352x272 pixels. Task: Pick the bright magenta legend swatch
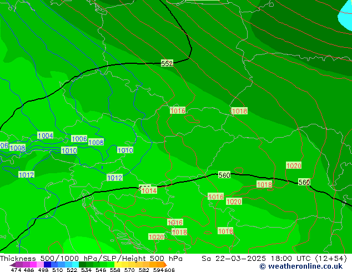pyautogui.click(x=33, y=264)
